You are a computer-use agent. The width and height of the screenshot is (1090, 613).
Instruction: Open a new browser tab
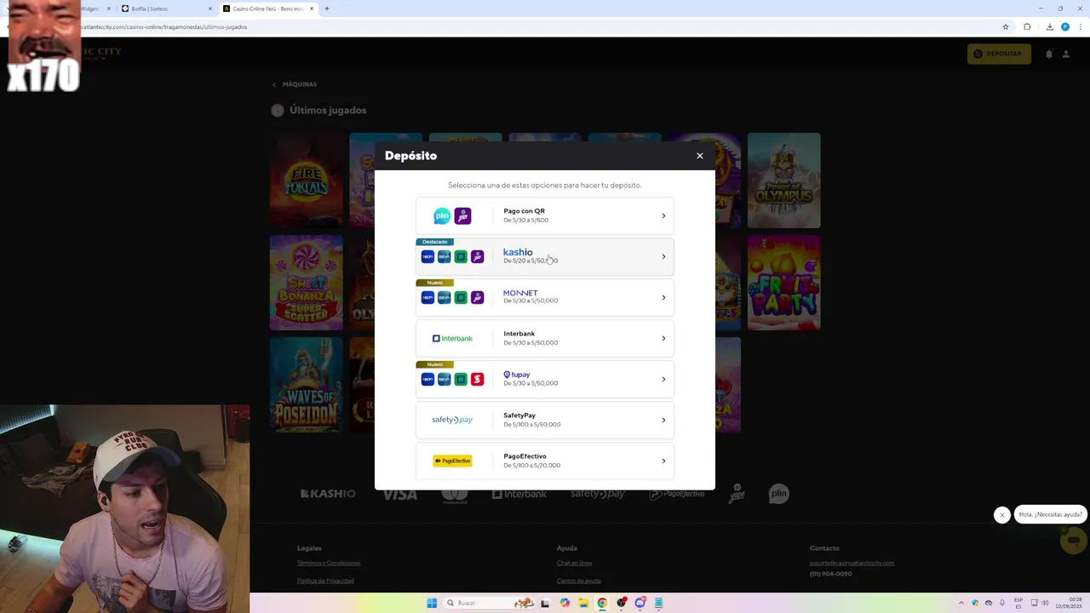click(x=327, y=9)
